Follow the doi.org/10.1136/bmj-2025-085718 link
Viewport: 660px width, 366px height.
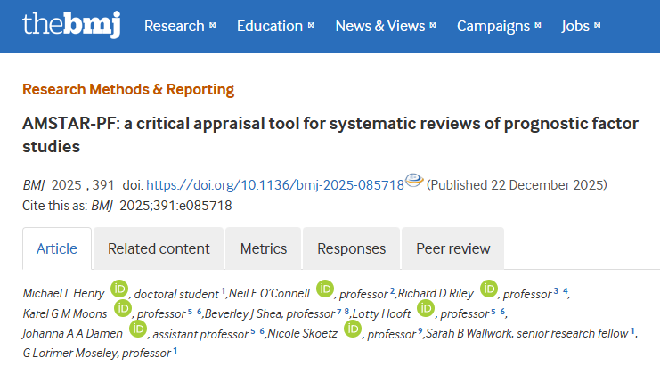coord(275,185)
